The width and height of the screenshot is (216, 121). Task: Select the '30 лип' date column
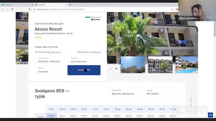point(84,109)
